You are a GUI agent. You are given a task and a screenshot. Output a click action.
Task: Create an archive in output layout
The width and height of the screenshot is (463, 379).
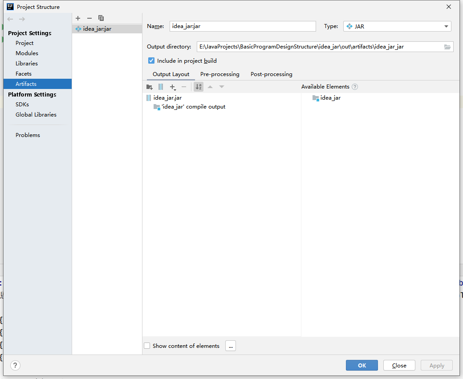tap(161, 87)
